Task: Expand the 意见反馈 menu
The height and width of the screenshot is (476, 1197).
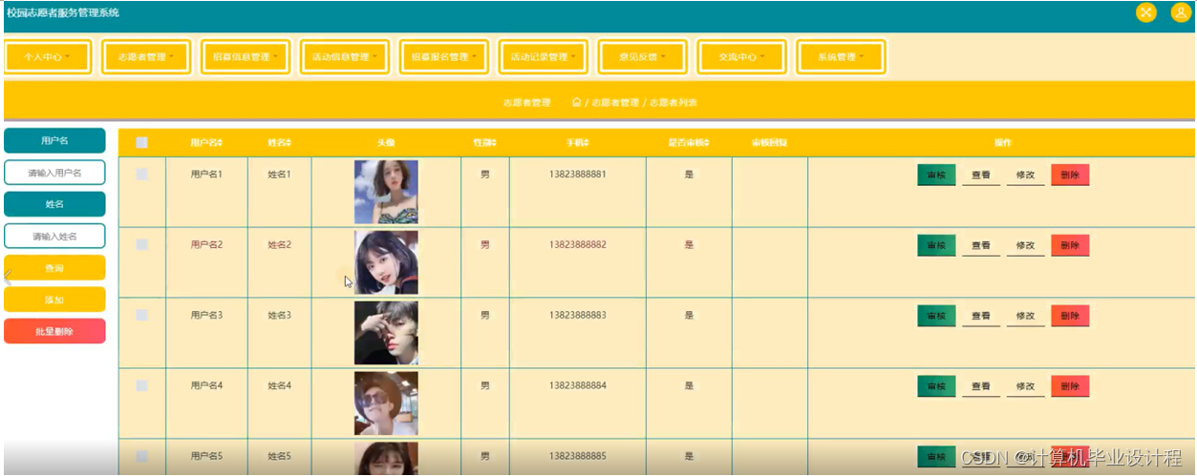Action: pos(643,57)
